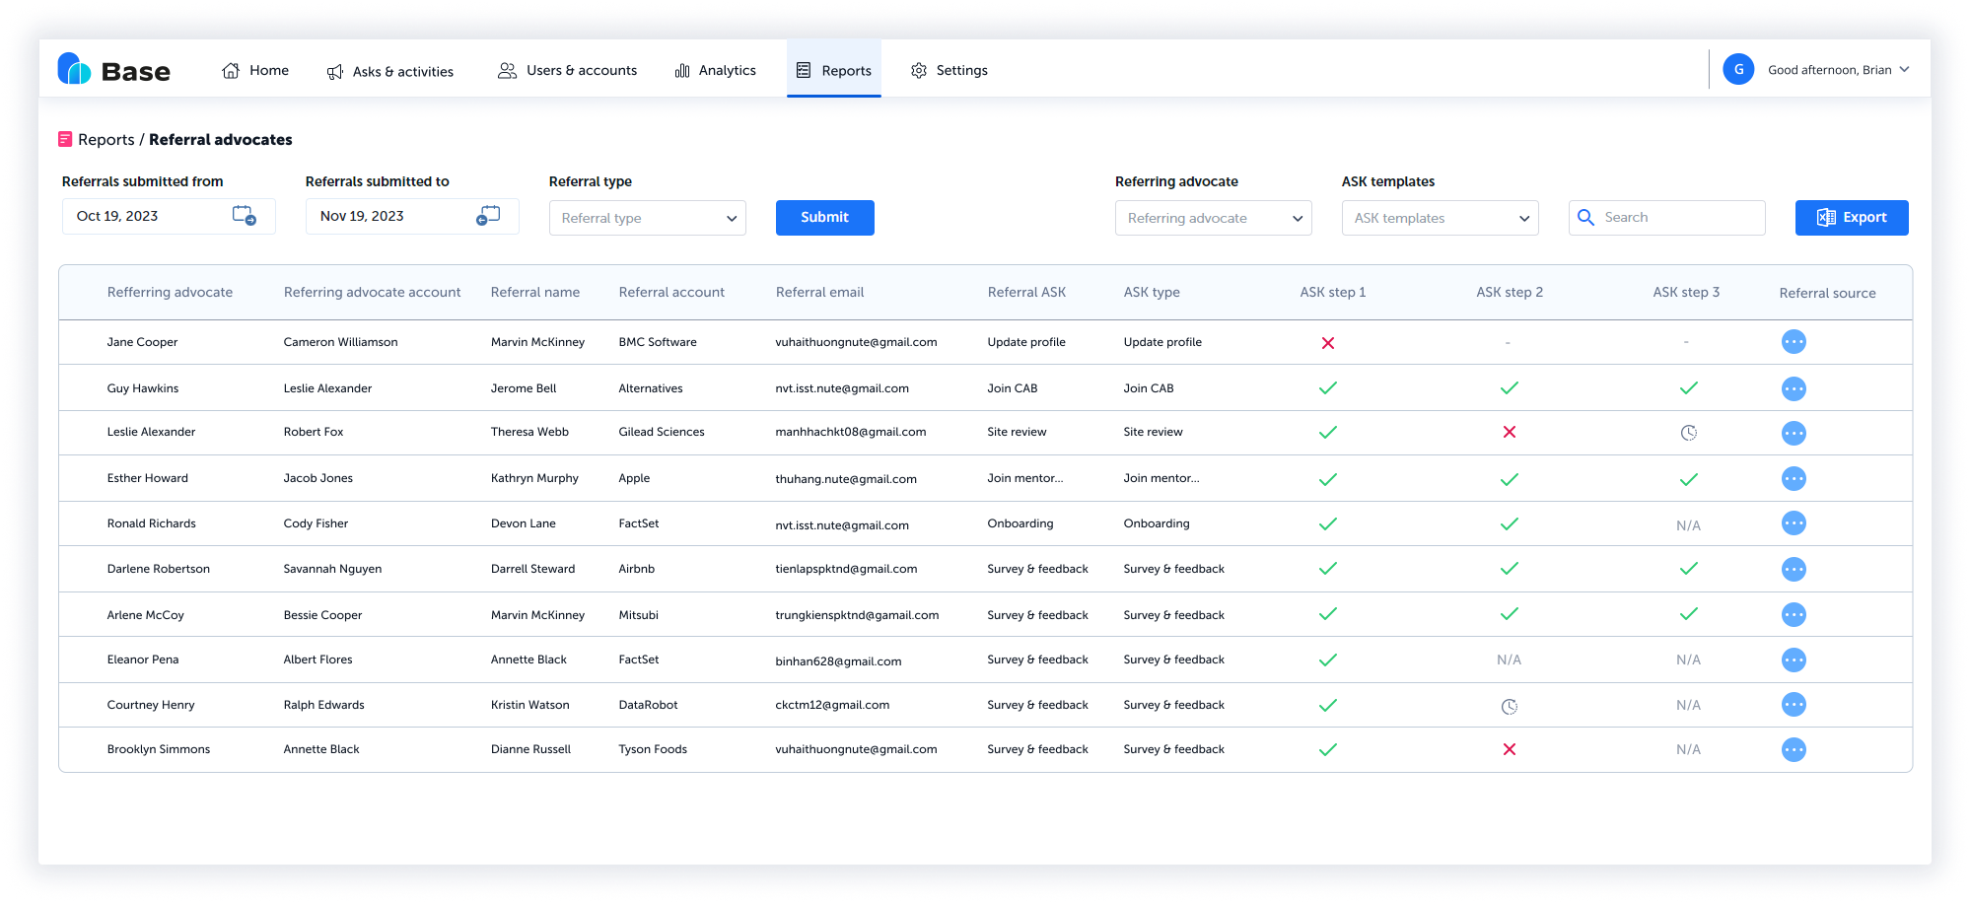Click the Tyson Foods account cell
The image size is (1970, 903).
[653, 749]
